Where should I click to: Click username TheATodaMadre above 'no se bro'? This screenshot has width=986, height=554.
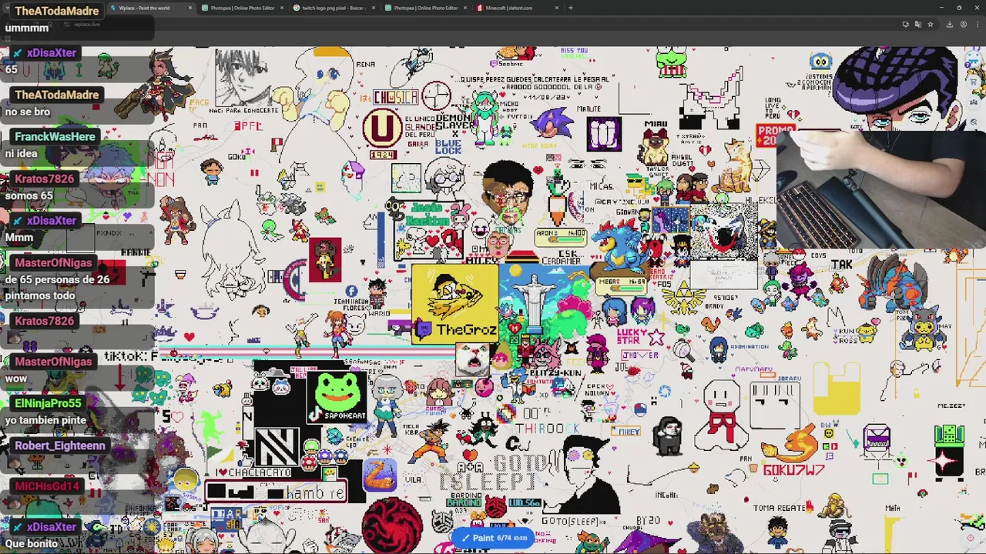(x=56, y=95)
